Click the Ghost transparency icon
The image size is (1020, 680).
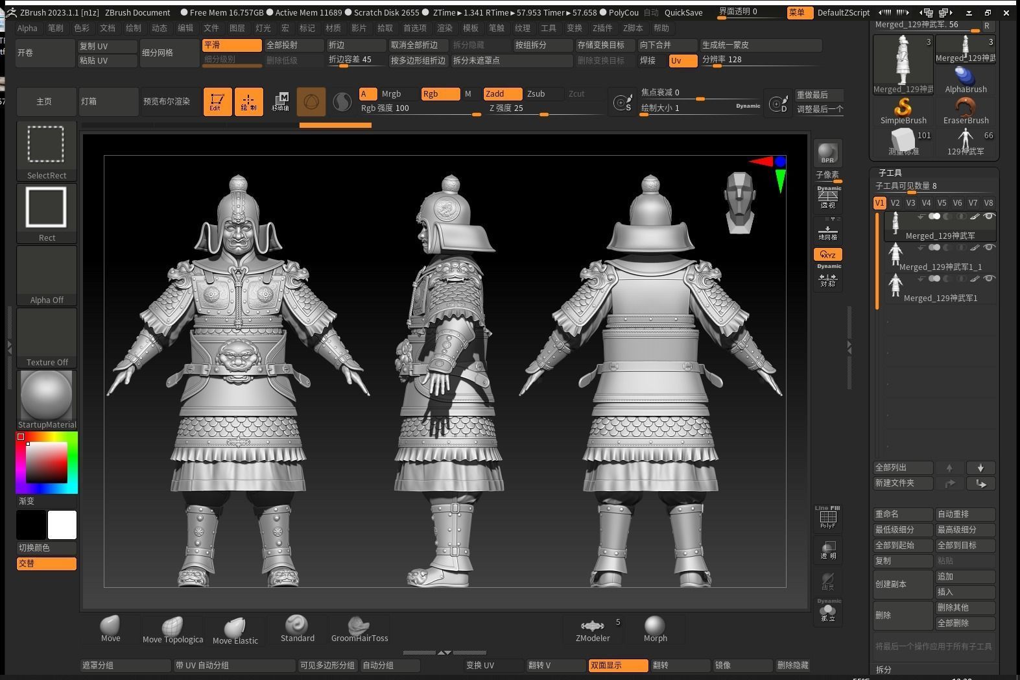[828, 581]
